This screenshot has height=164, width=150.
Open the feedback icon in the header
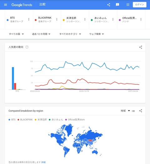[117, 5]
